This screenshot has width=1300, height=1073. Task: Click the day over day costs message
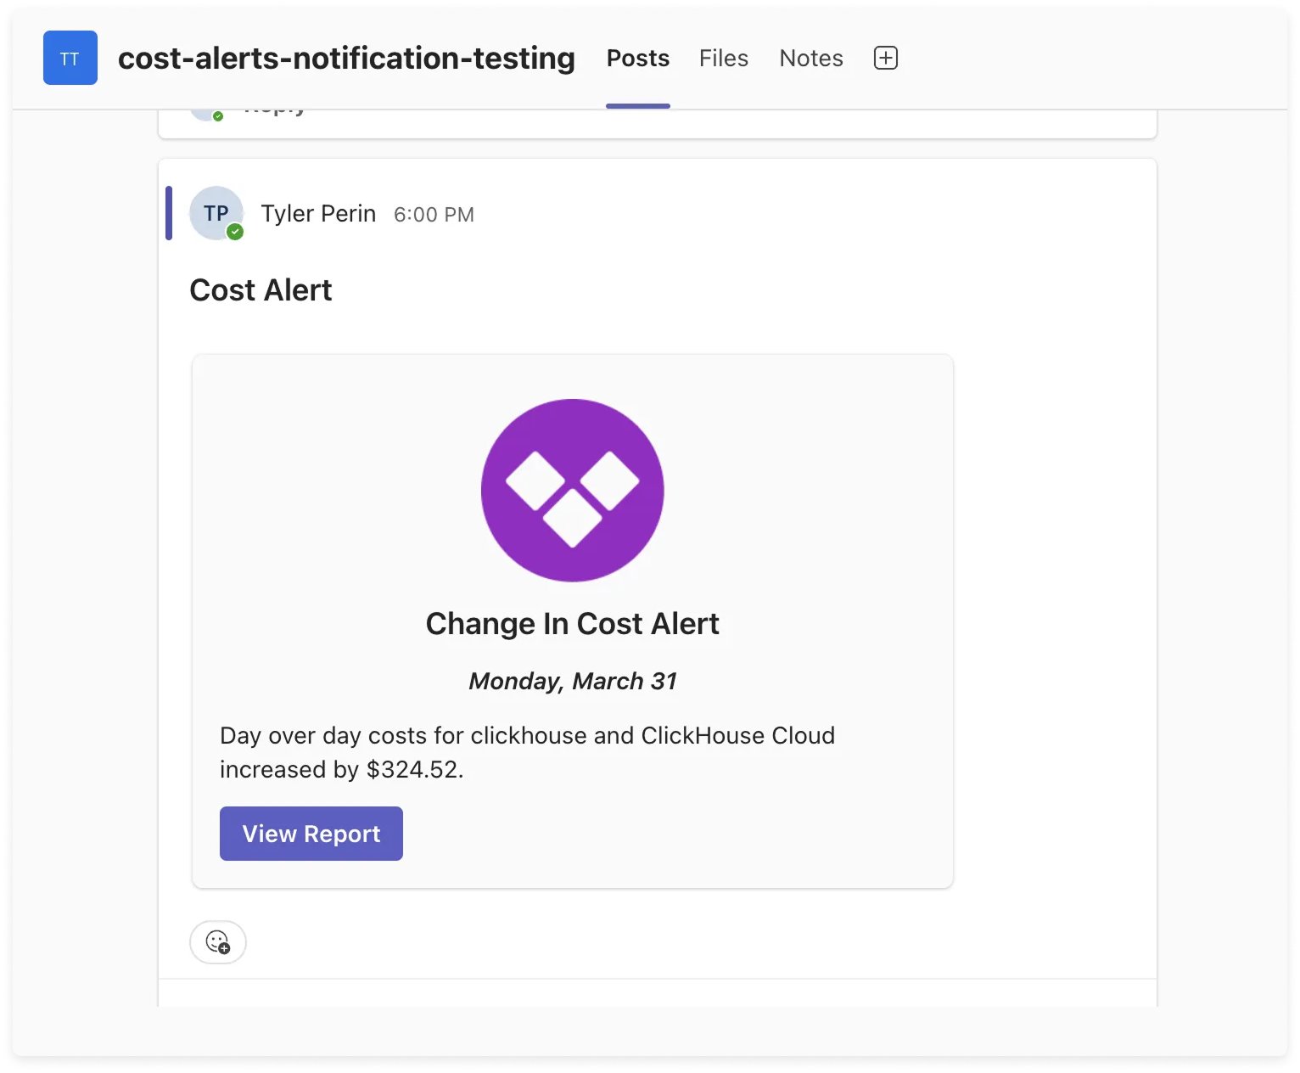coord(528,752)
